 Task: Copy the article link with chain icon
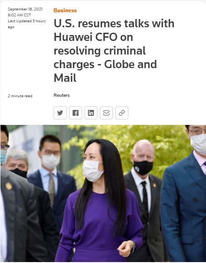pyautogui.click(x=122, y=113)
